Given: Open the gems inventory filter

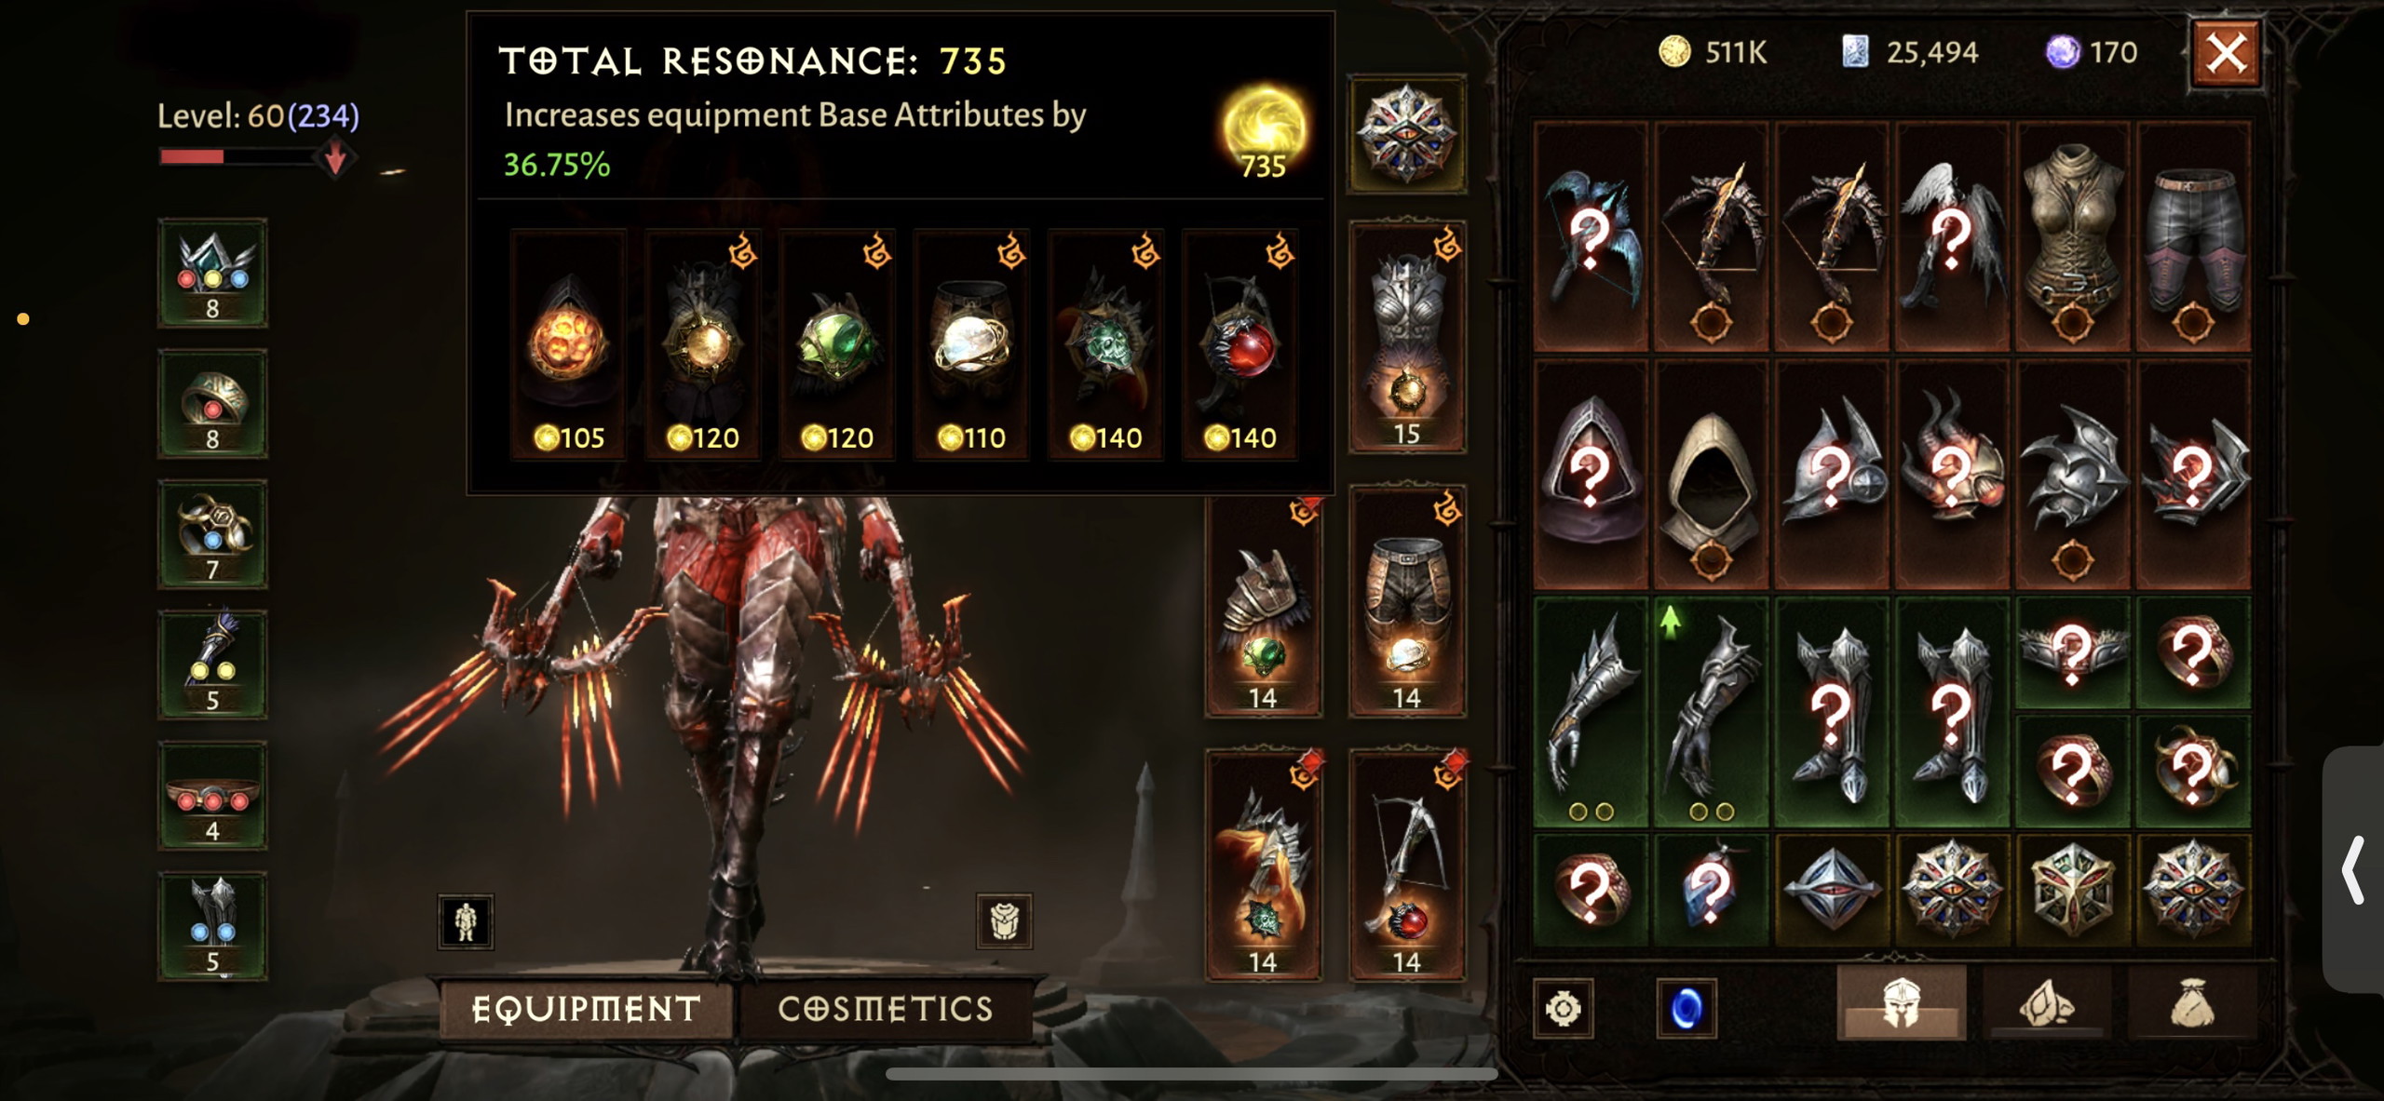Looking at the screenshot, I should click(x=2047, y=1003).
